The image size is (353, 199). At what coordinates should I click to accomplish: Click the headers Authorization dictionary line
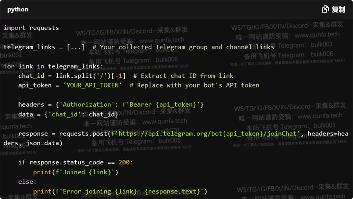111,104
